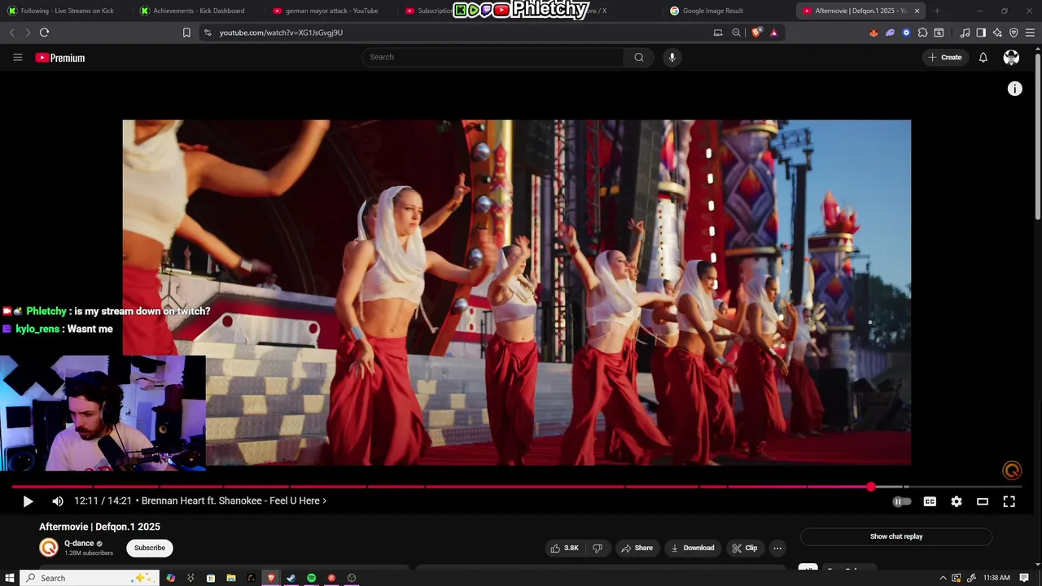The width and height of the screenshot is (1042, 586).
Task: Open the extensions puzzle menu
Action: (922, 33)
